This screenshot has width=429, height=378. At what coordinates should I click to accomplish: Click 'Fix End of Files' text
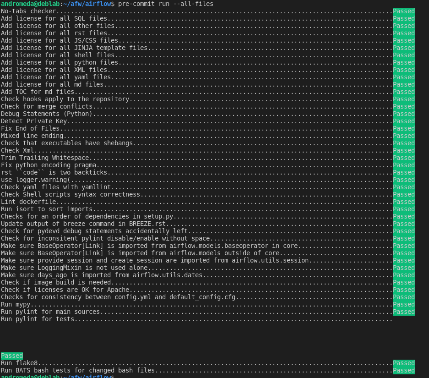30,129
